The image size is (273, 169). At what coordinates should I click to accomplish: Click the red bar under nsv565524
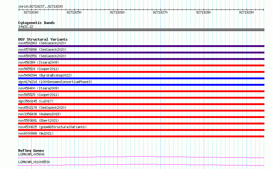(141, 72)
